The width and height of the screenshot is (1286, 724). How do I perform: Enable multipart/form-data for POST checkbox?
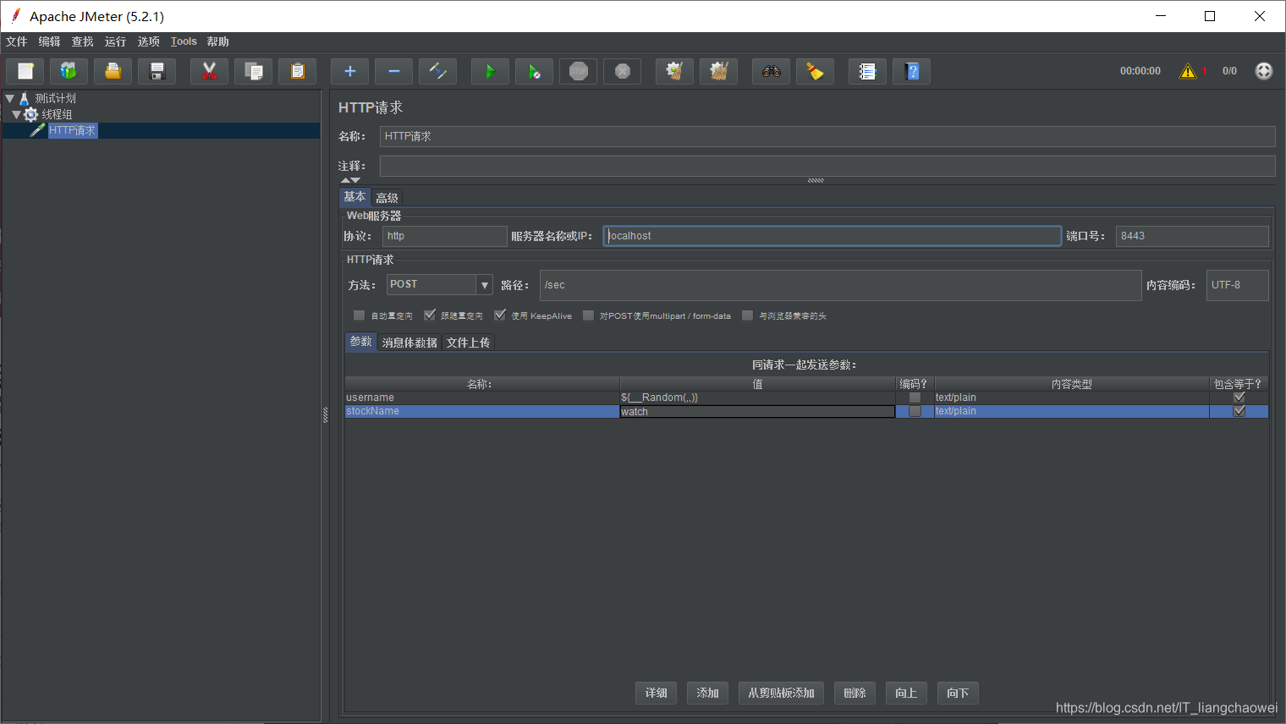tap(588, 315)
